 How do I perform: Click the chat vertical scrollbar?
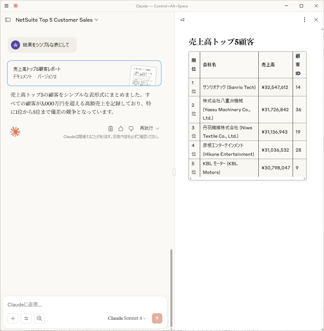(171, 288)
